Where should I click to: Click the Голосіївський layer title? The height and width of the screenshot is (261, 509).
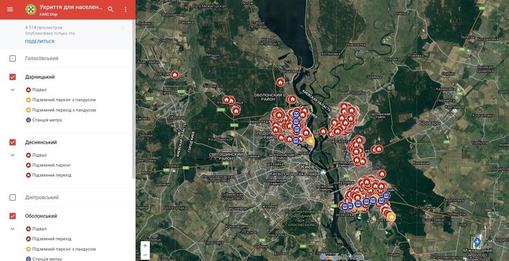click(x=42, y=58)
